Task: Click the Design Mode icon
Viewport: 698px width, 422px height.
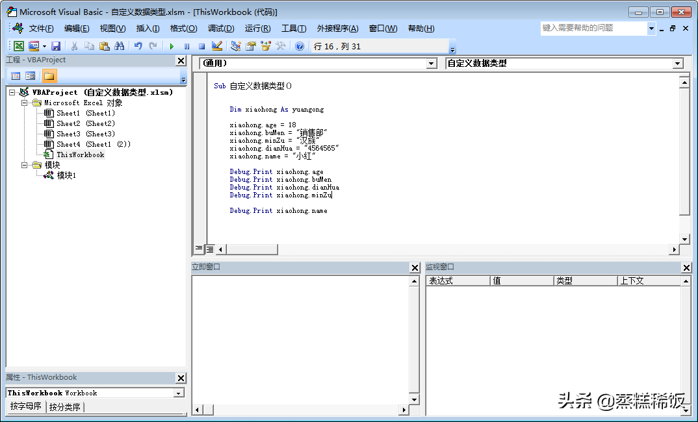Action: [x=218, y=45]
